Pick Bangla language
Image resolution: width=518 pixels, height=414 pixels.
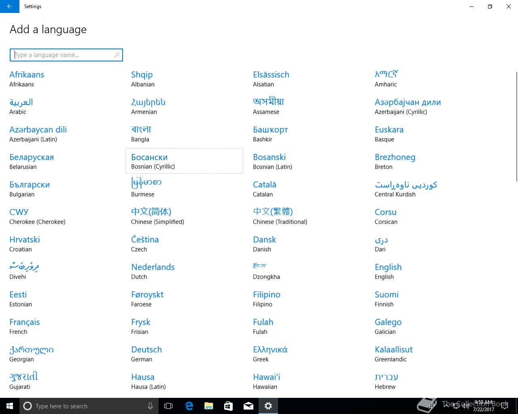184,133
